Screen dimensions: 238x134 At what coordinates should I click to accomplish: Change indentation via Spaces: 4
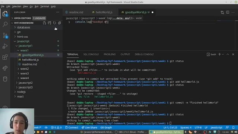click(x=186, y=128)
